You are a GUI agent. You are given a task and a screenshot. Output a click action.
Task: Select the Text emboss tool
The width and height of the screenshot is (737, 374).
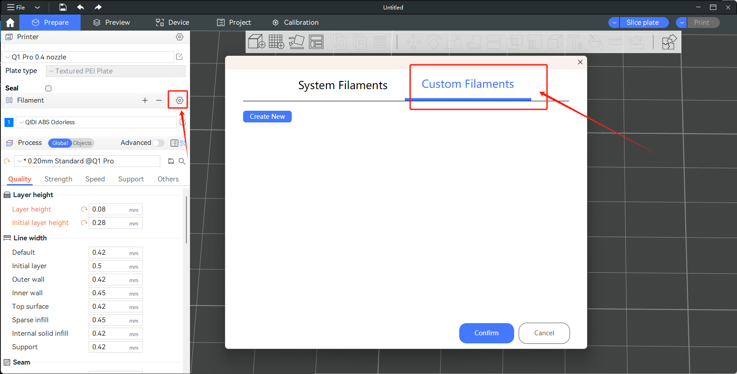point(575,42)
